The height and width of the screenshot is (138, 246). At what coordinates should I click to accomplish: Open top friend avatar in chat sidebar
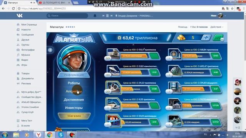[x=238, y=82]
